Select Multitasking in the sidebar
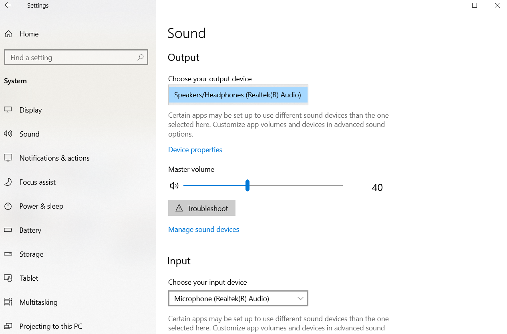The width and height of the screenshot is (507, 334). pyautogui.click(x=38, y=302)
